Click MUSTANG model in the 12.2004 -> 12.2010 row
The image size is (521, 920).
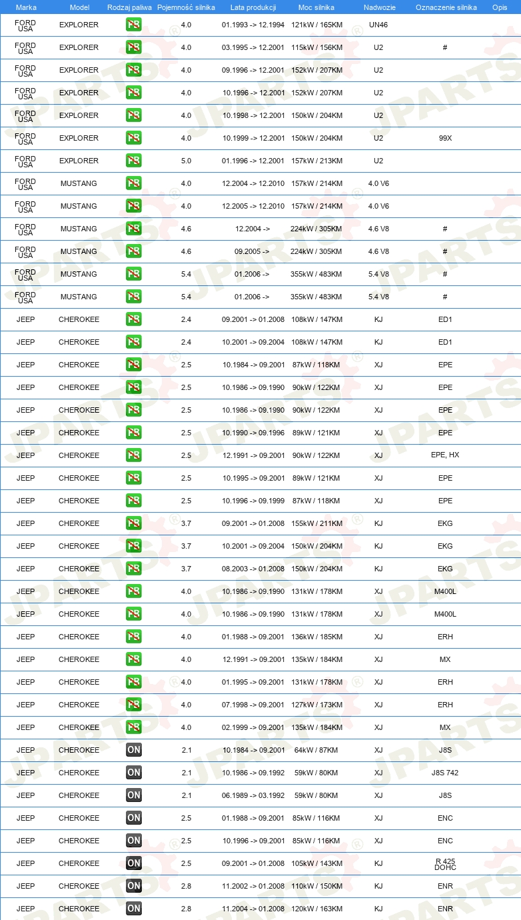pos(79,183)
